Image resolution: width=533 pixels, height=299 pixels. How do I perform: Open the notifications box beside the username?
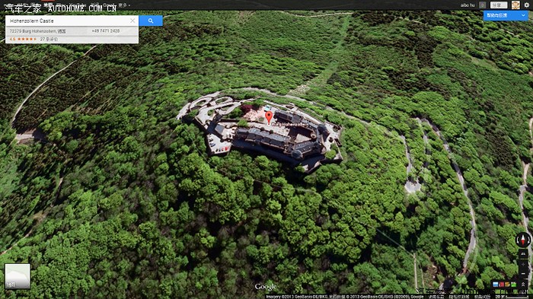[482, 5]
